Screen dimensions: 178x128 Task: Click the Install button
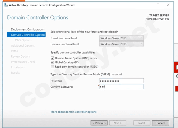(142, 123)
